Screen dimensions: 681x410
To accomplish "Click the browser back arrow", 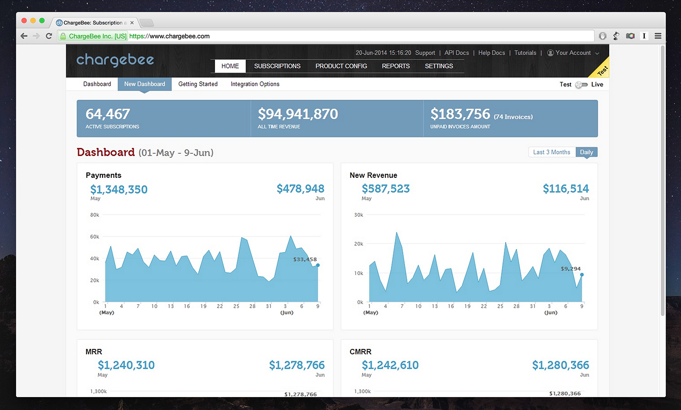I will (x=24, y=36).
